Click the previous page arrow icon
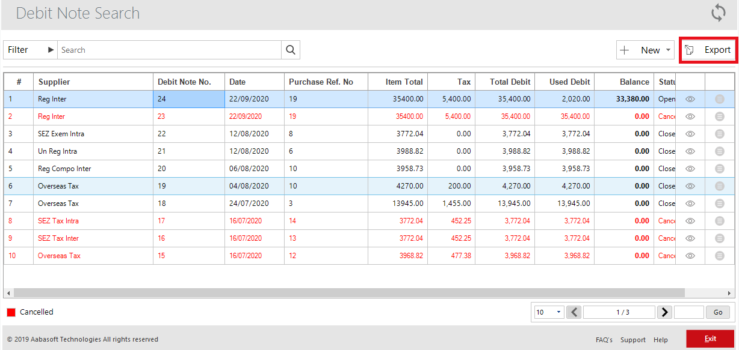 point(574,312)
